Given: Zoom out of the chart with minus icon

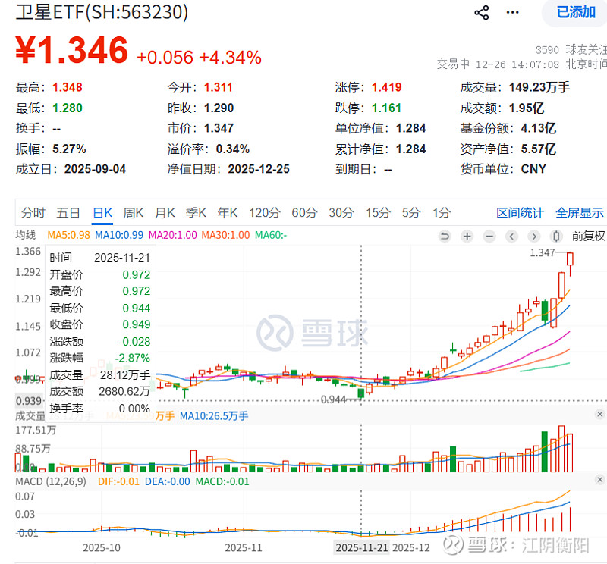Looking at the screenshot, I should point(489,237).
